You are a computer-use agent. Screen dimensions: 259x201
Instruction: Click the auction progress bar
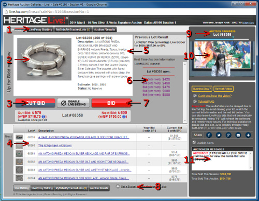[222, 39]
